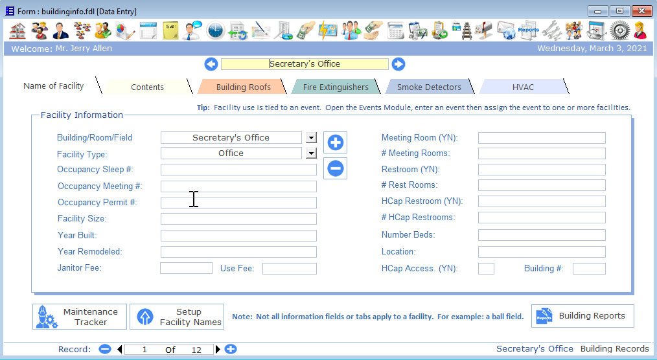Click the man with speech bubble icon

pos(192,30)
